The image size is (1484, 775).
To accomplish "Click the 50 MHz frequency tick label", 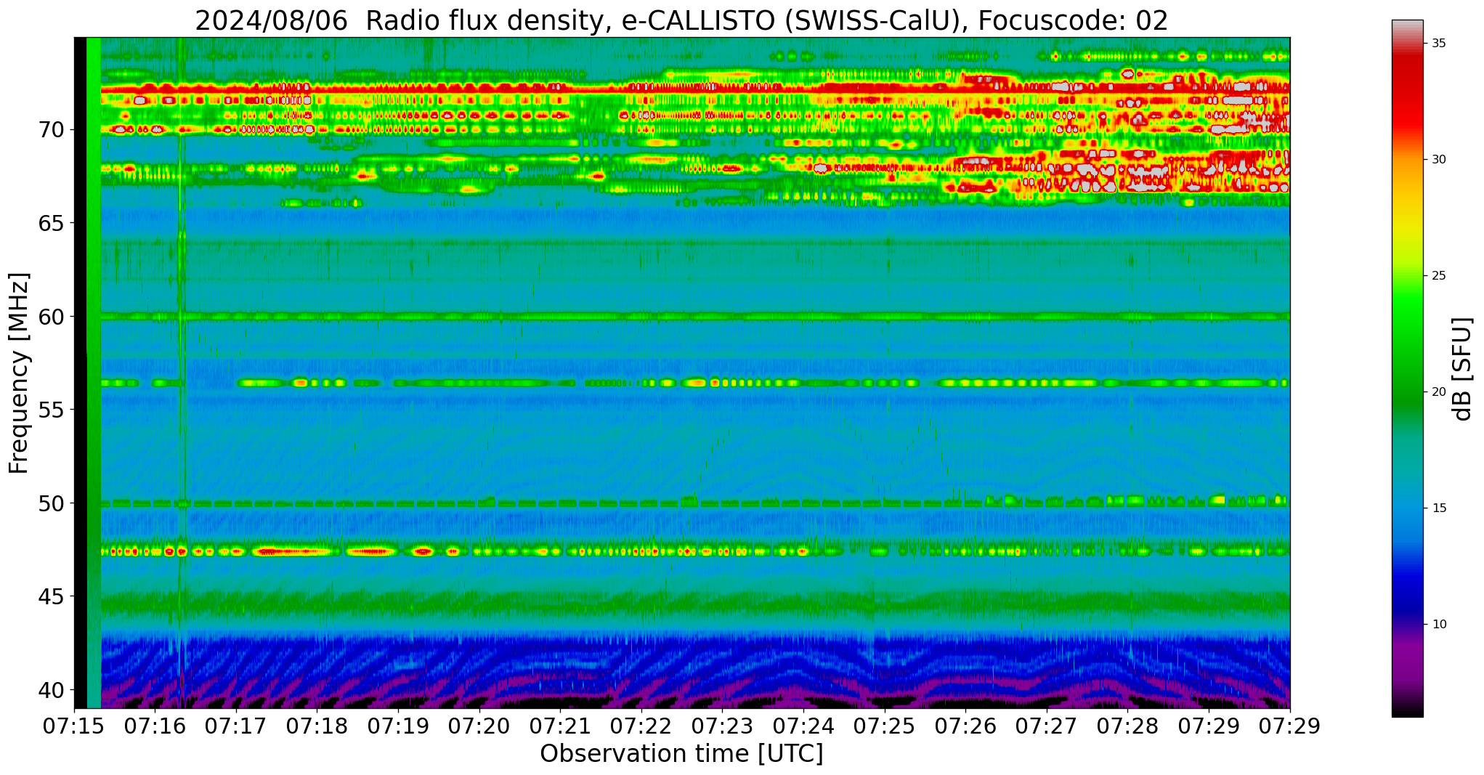I will 51,503.
